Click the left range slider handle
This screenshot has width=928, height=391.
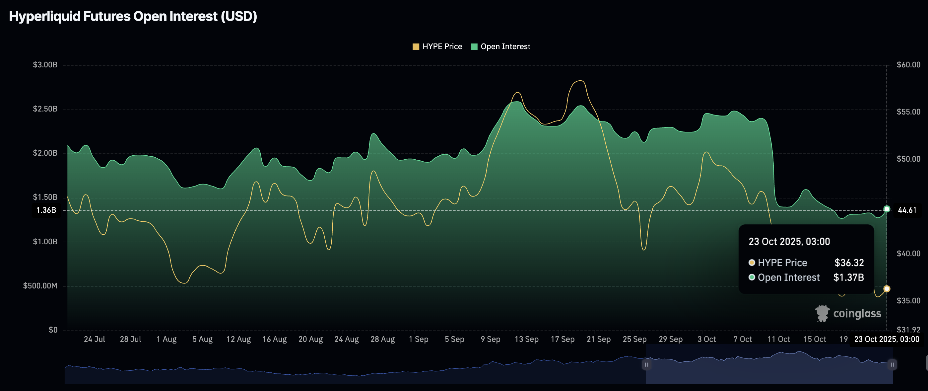coord(646,365)
